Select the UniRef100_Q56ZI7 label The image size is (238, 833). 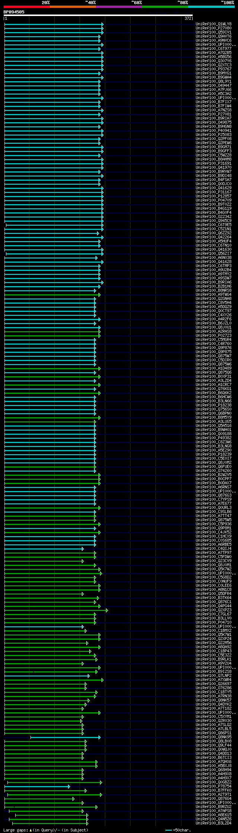[213, 254]
